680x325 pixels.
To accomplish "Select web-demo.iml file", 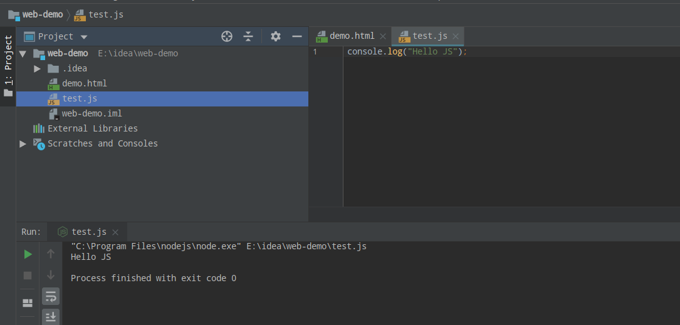I will 92,113.
